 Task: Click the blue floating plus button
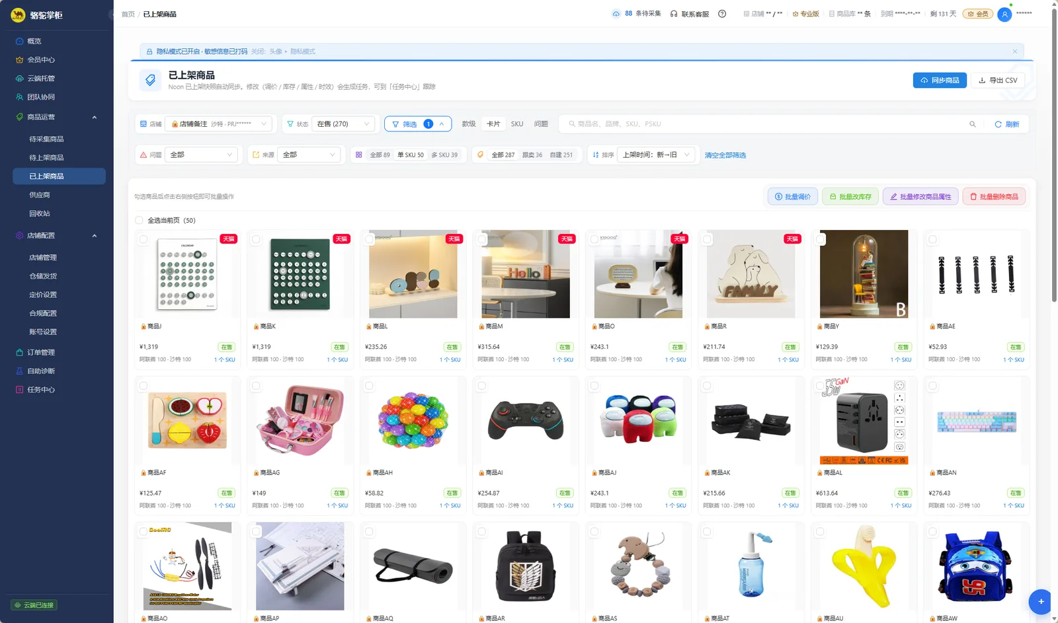point(1040,601)
